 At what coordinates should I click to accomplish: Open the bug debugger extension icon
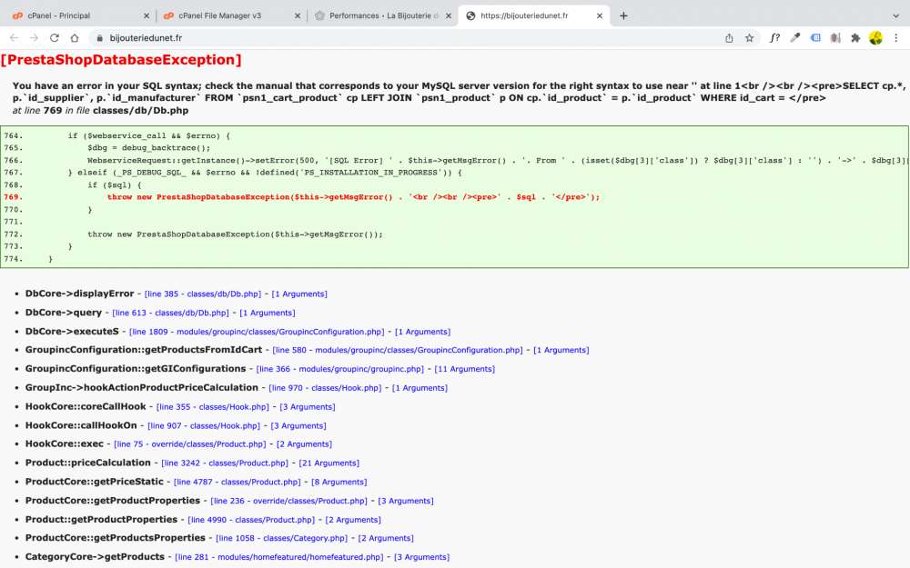click(x=835, y=37)
